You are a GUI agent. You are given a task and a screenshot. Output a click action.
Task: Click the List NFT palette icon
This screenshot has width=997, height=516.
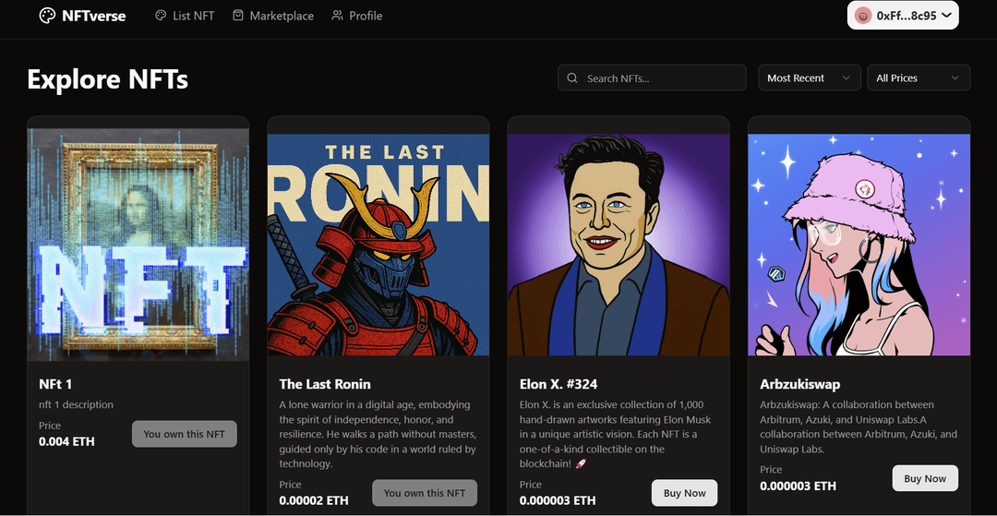[x=161, y=16]
